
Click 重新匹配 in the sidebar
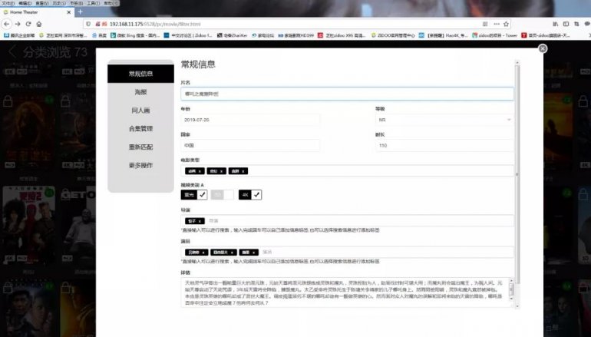click(140, 147)
